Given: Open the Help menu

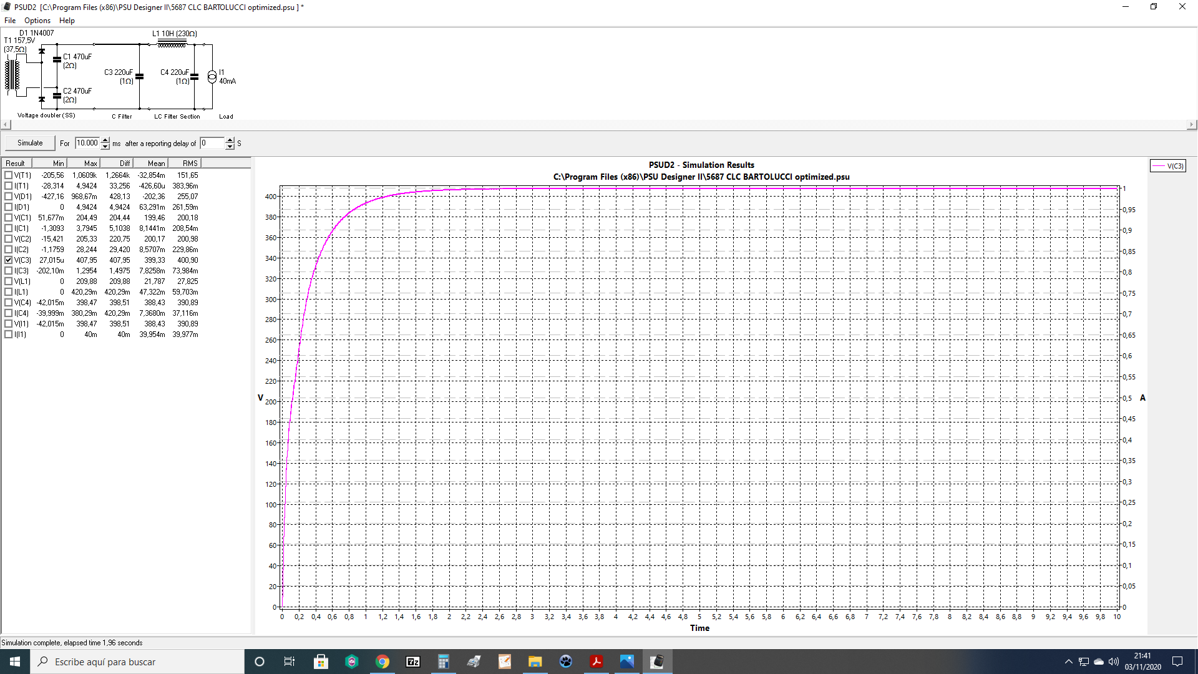Looking at the screenshot, I should click(67, 21).
